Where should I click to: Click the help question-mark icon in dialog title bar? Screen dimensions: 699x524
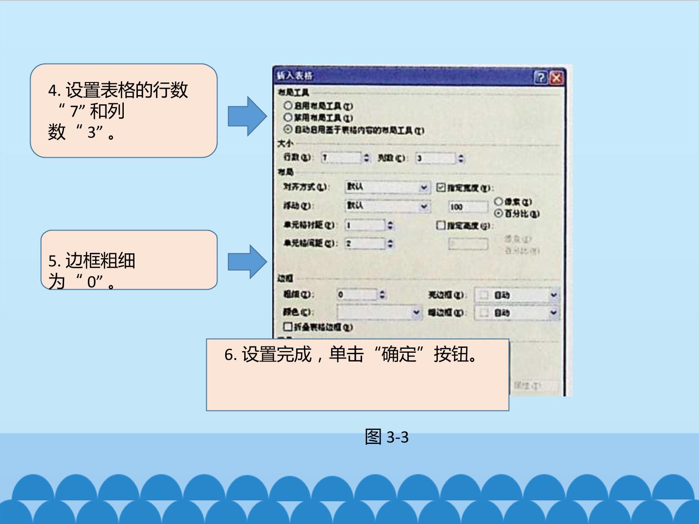pyautogui.click(x=541, y=78)
